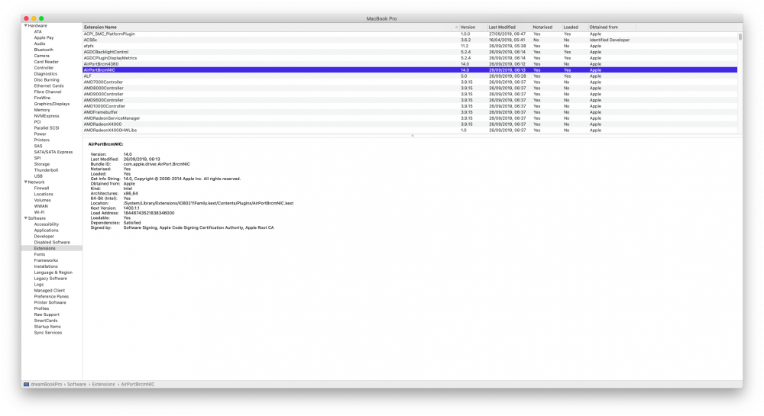Click Software in the bottom path bar
Image resolution: width=764 pixels, height=416 pixels.
[x=76, y=385]
